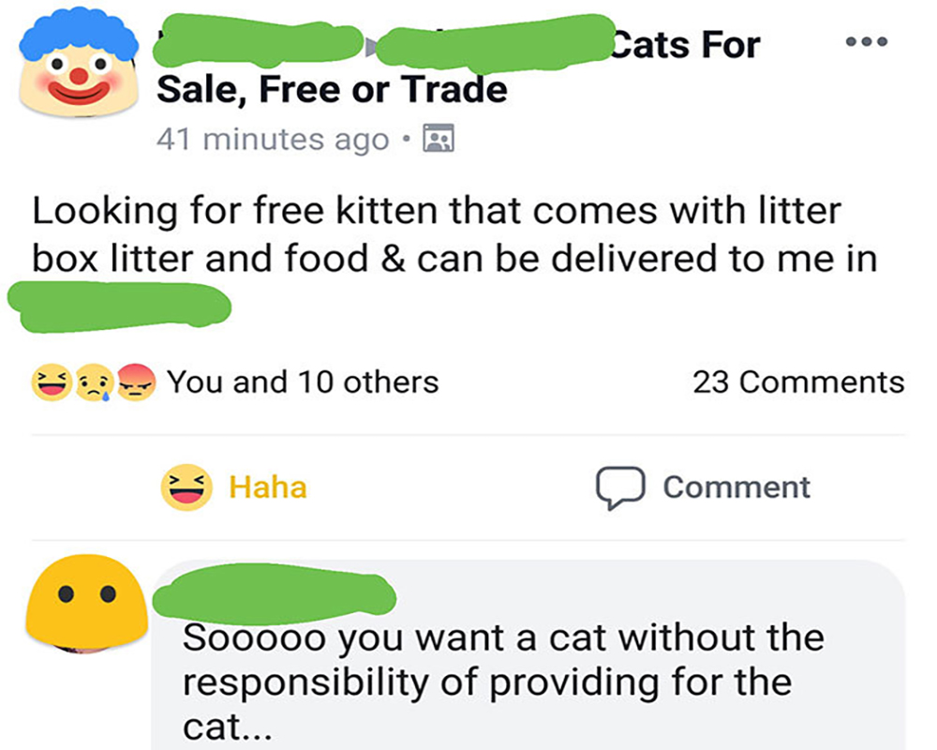
Task: Click the crying emoji in reactions summary
Action: [x=95, y=382]
